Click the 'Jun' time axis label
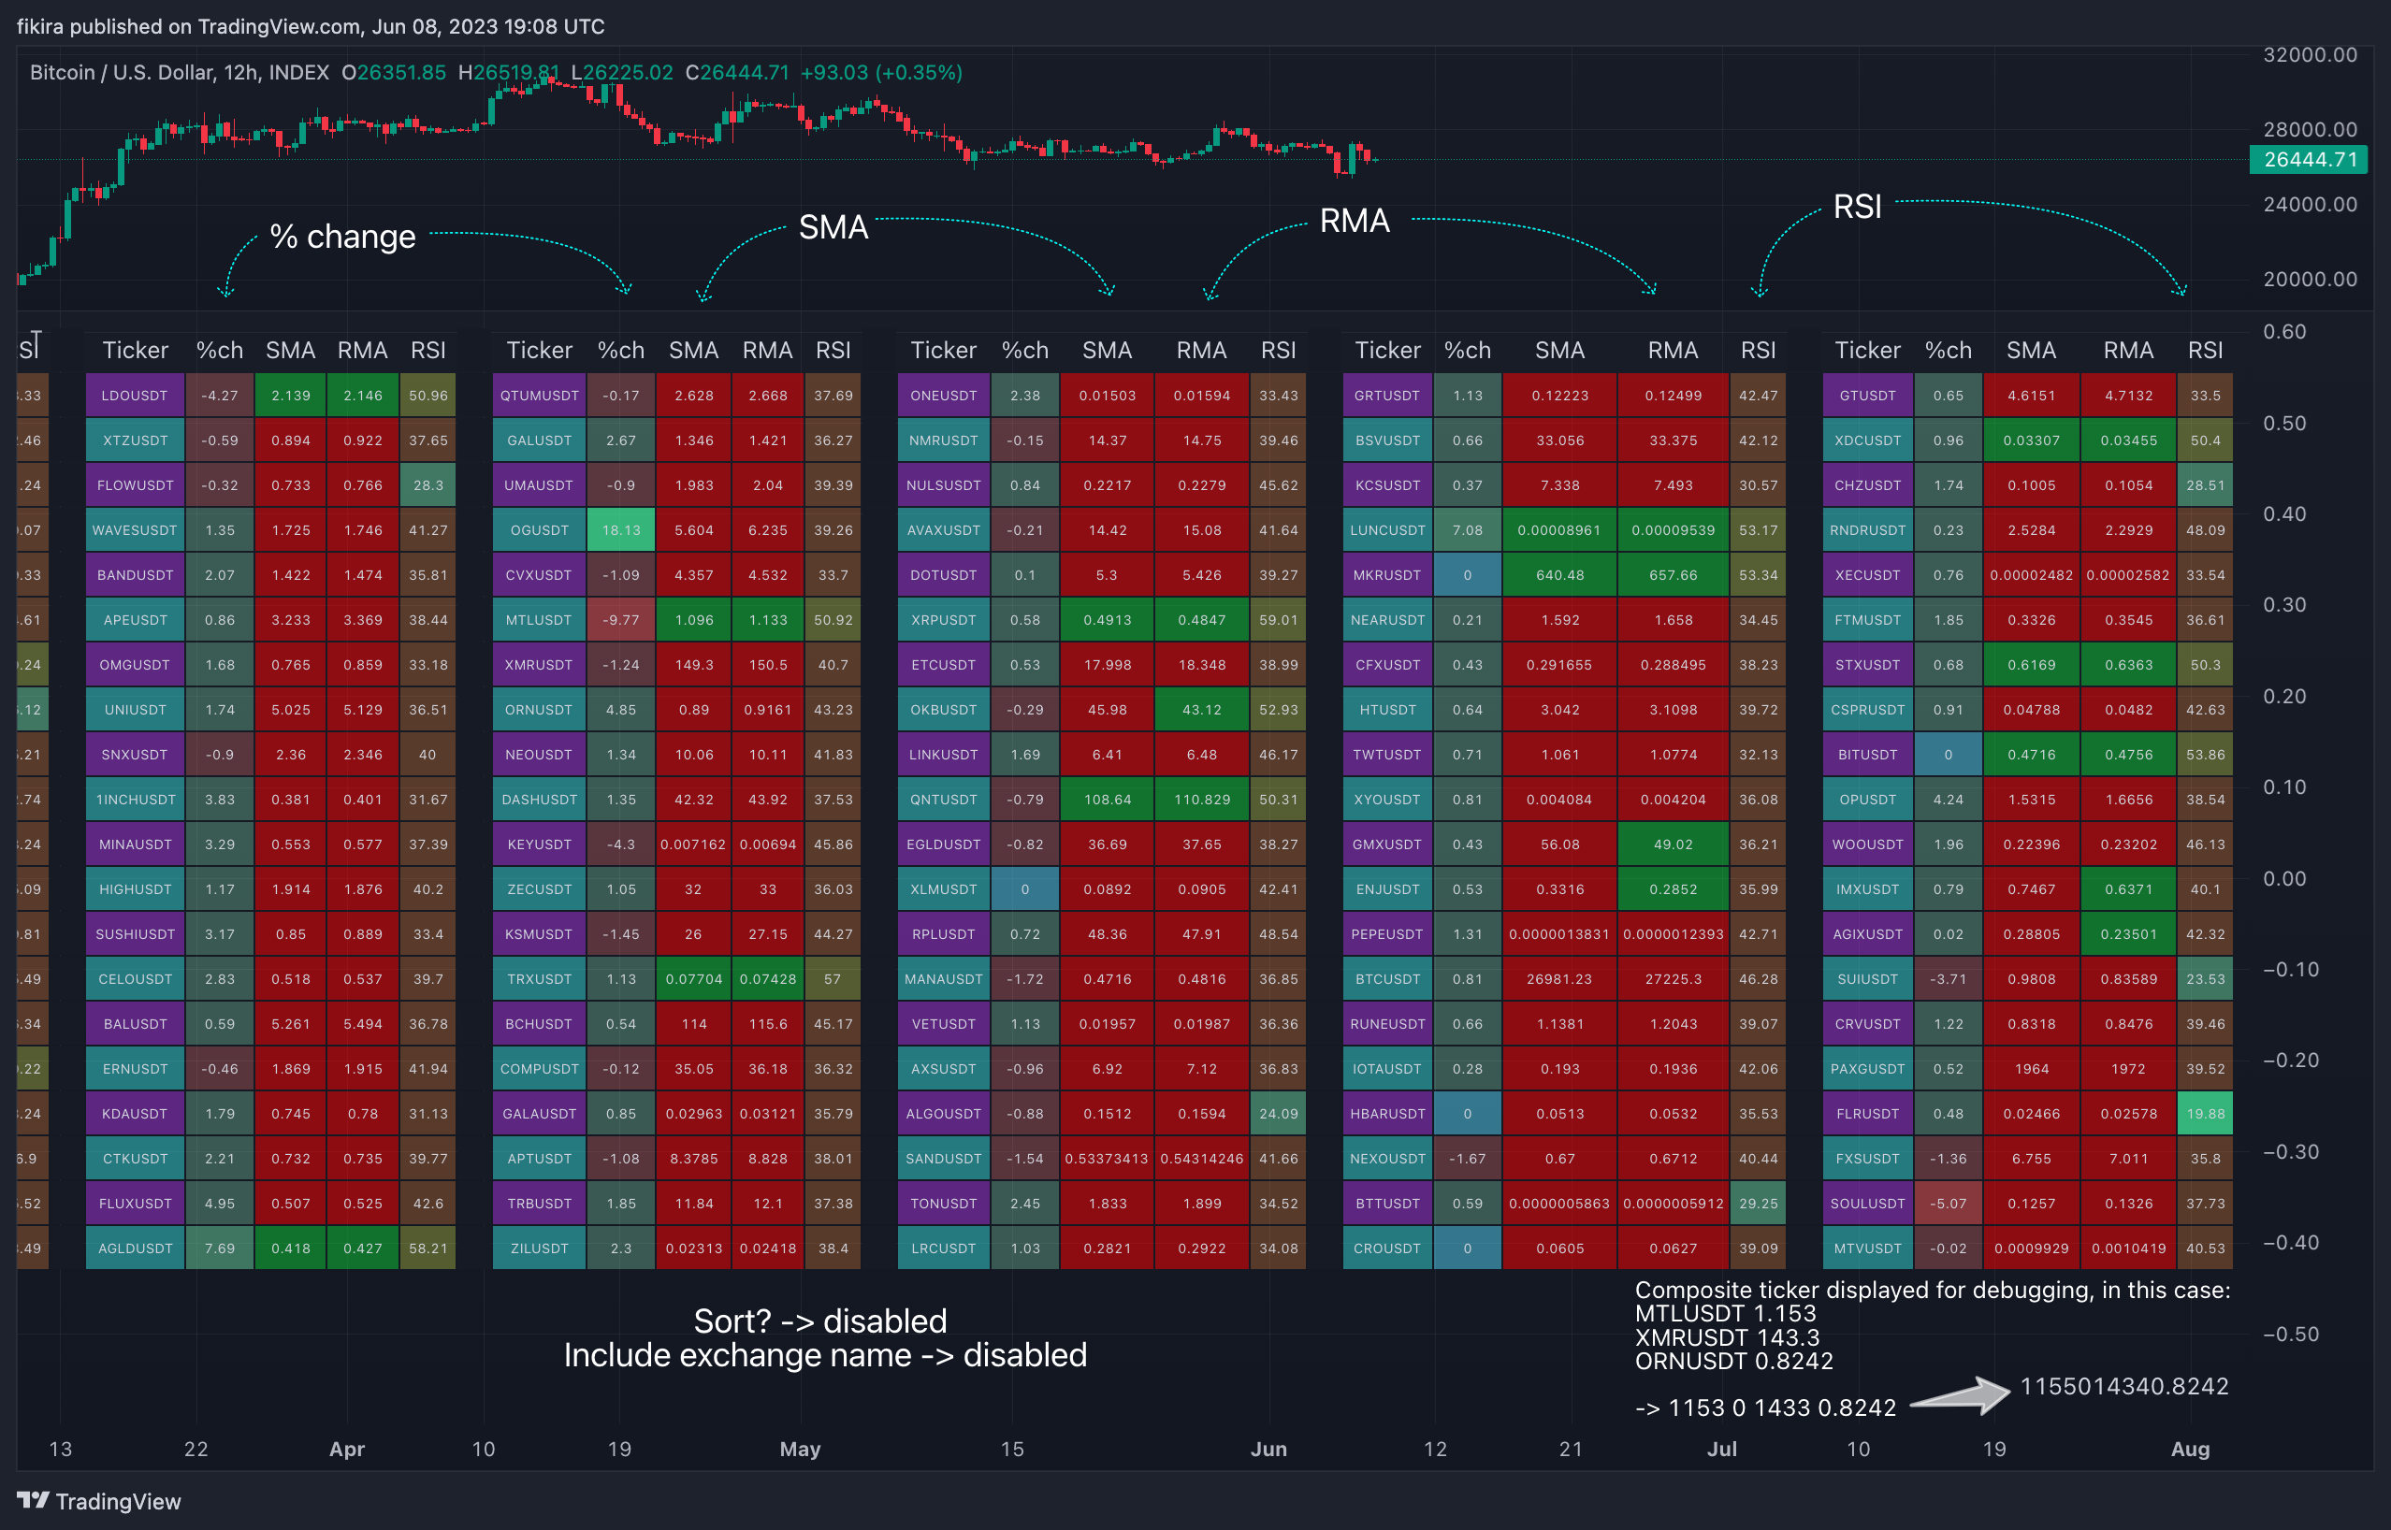2391x1530 pixels. 1269,1449
